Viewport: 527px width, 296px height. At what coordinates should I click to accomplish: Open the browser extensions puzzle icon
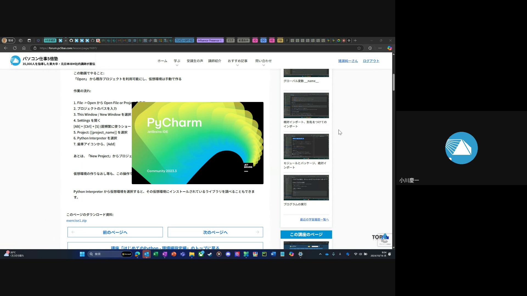(x=370, y=48)
